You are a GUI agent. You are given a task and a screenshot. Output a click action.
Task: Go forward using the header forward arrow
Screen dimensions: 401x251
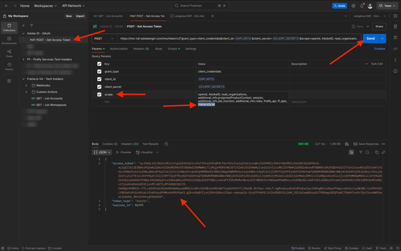14,6
